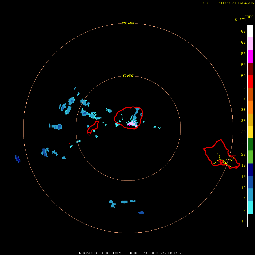Select the dark red (maroon) legend swatch
This screenshot has width=255, height=255.
point(250,69)
